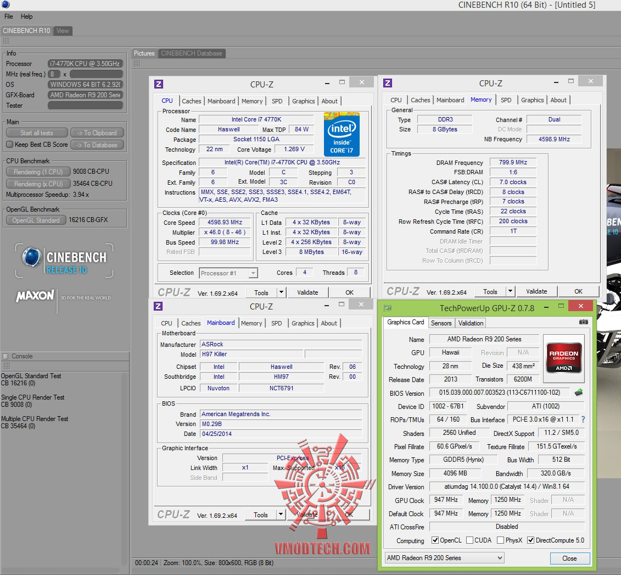This screenshot has width=621, height=575.
Task: Click the Radeon Graphics logo in GPU-Z
Action: point(564,358)
